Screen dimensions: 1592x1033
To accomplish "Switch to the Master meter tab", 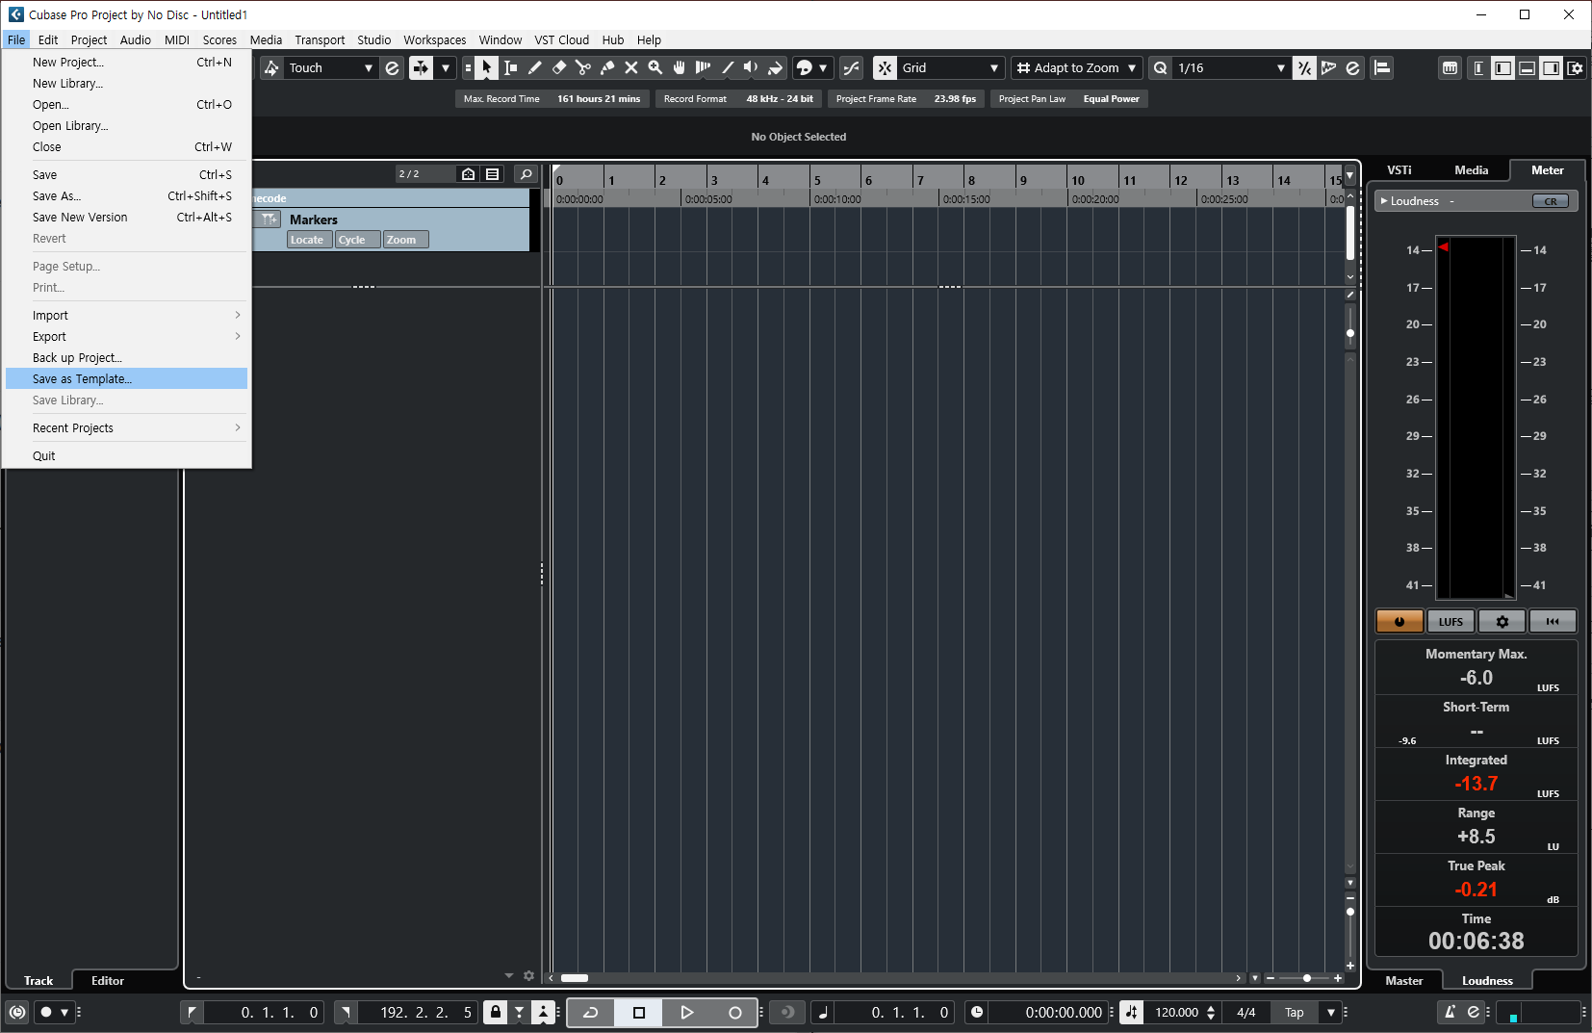I will [x=1404, y=980].
